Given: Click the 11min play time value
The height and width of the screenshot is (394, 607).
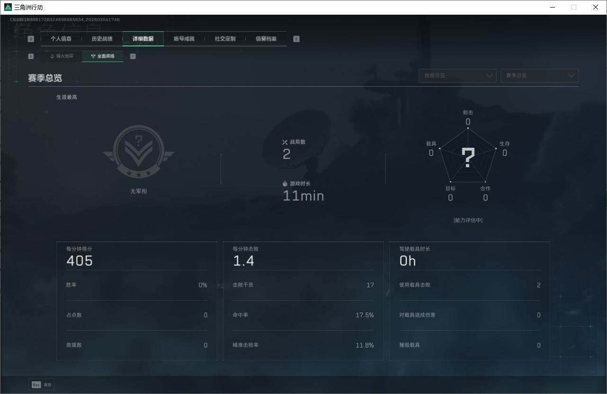Looking at the screenshot, I should [x=303, y=196].
